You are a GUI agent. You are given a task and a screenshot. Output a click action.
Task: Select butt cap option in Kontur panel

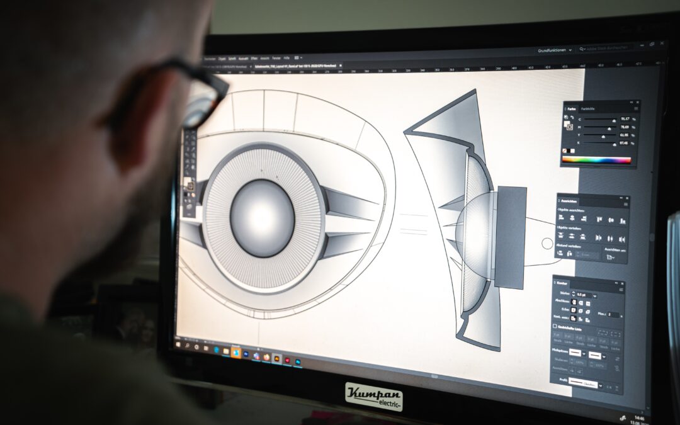point(574,302)
